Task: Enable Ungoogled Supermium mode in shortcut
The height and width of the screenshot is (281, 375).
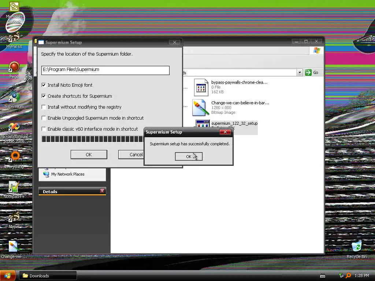Action: coord(44,118)
